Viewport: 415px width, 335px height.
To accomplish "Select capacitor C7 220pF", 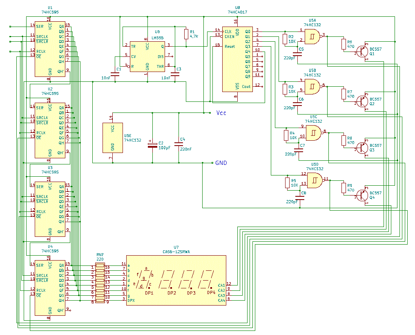I will 299,150.
